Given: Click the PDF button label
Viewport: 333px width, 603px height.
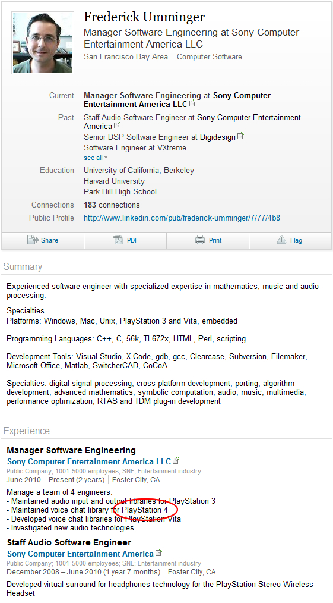Looking at the screenshot, I should click(132, 240).
